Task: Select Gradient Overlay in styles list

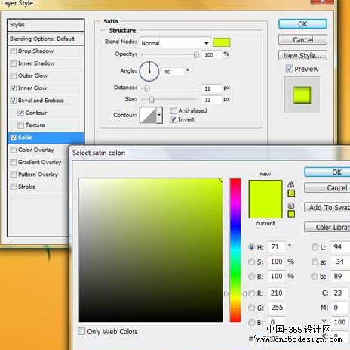Action: [40, 162]
